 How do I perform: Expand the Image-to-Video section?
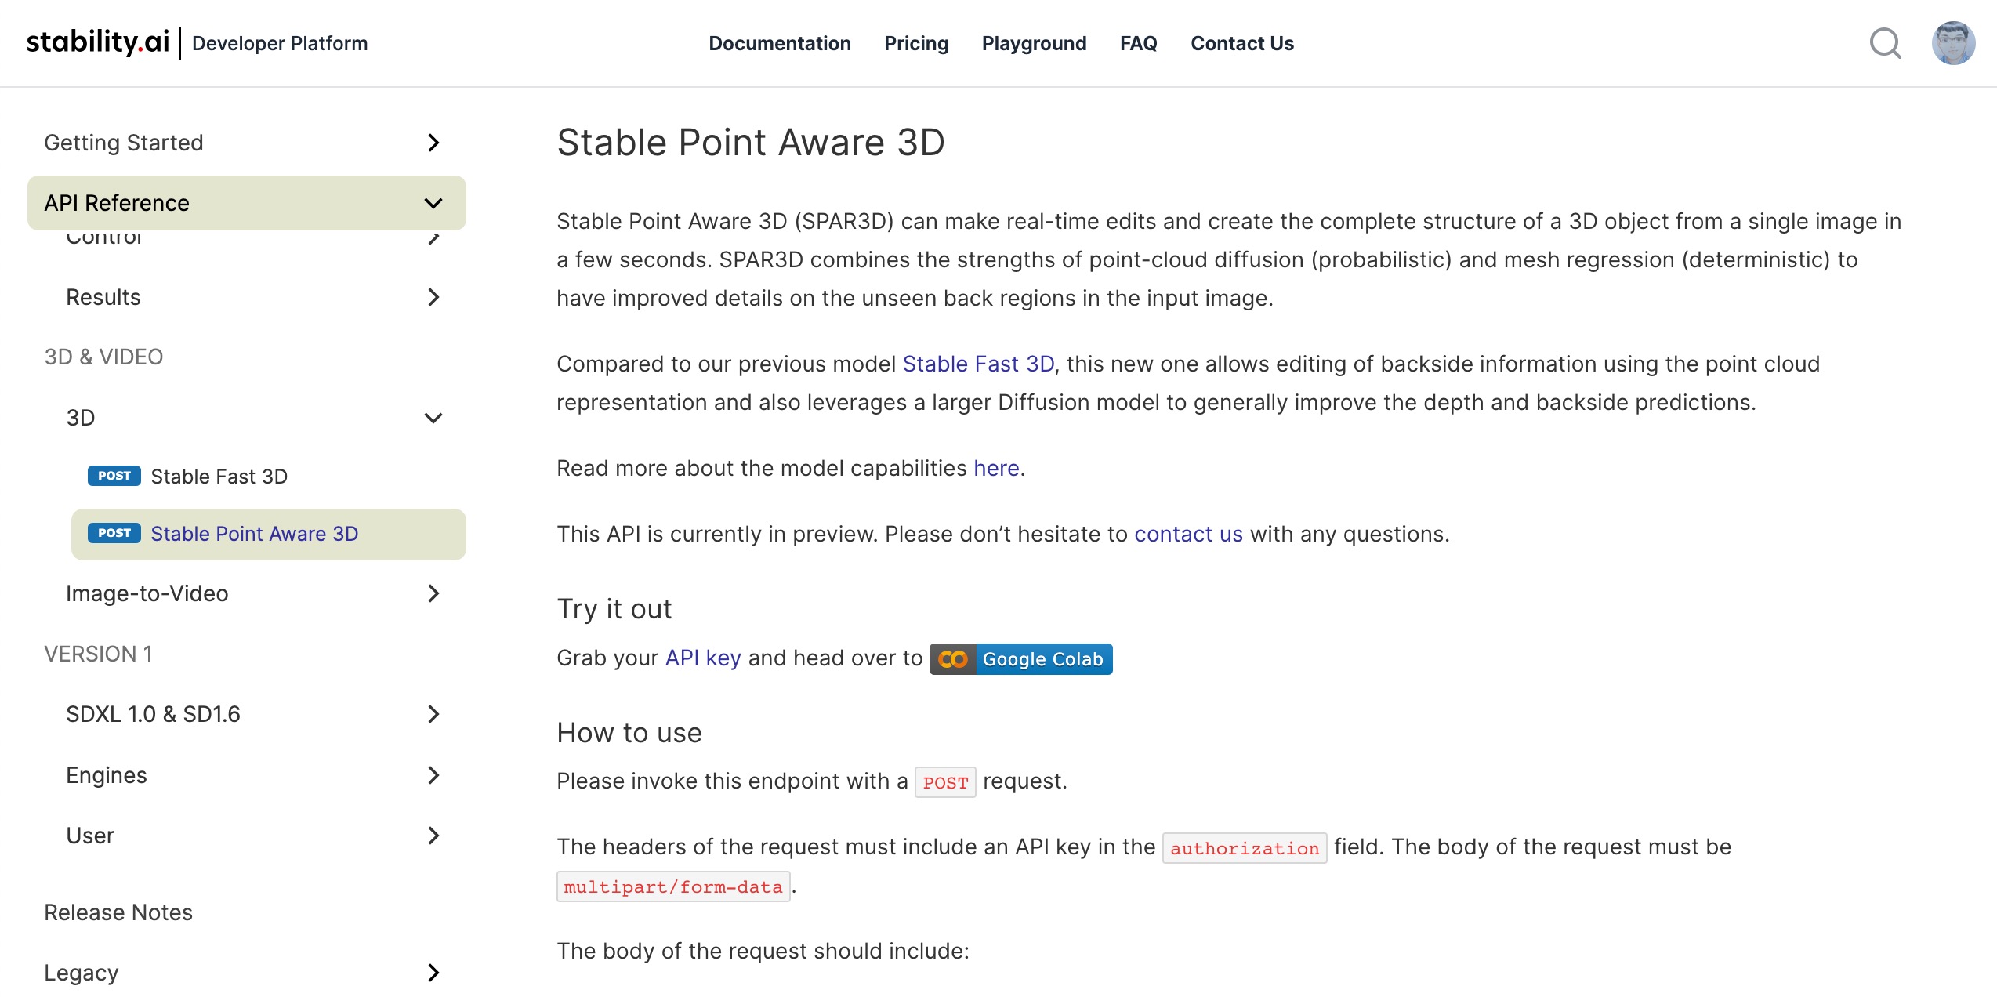432,594
